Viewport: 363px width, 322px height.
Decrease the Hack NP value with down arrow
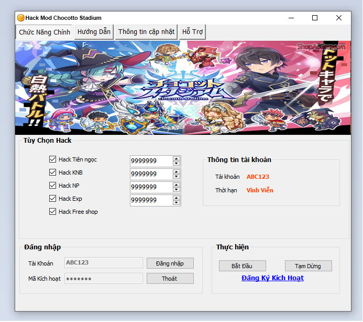tap(177, 190)
